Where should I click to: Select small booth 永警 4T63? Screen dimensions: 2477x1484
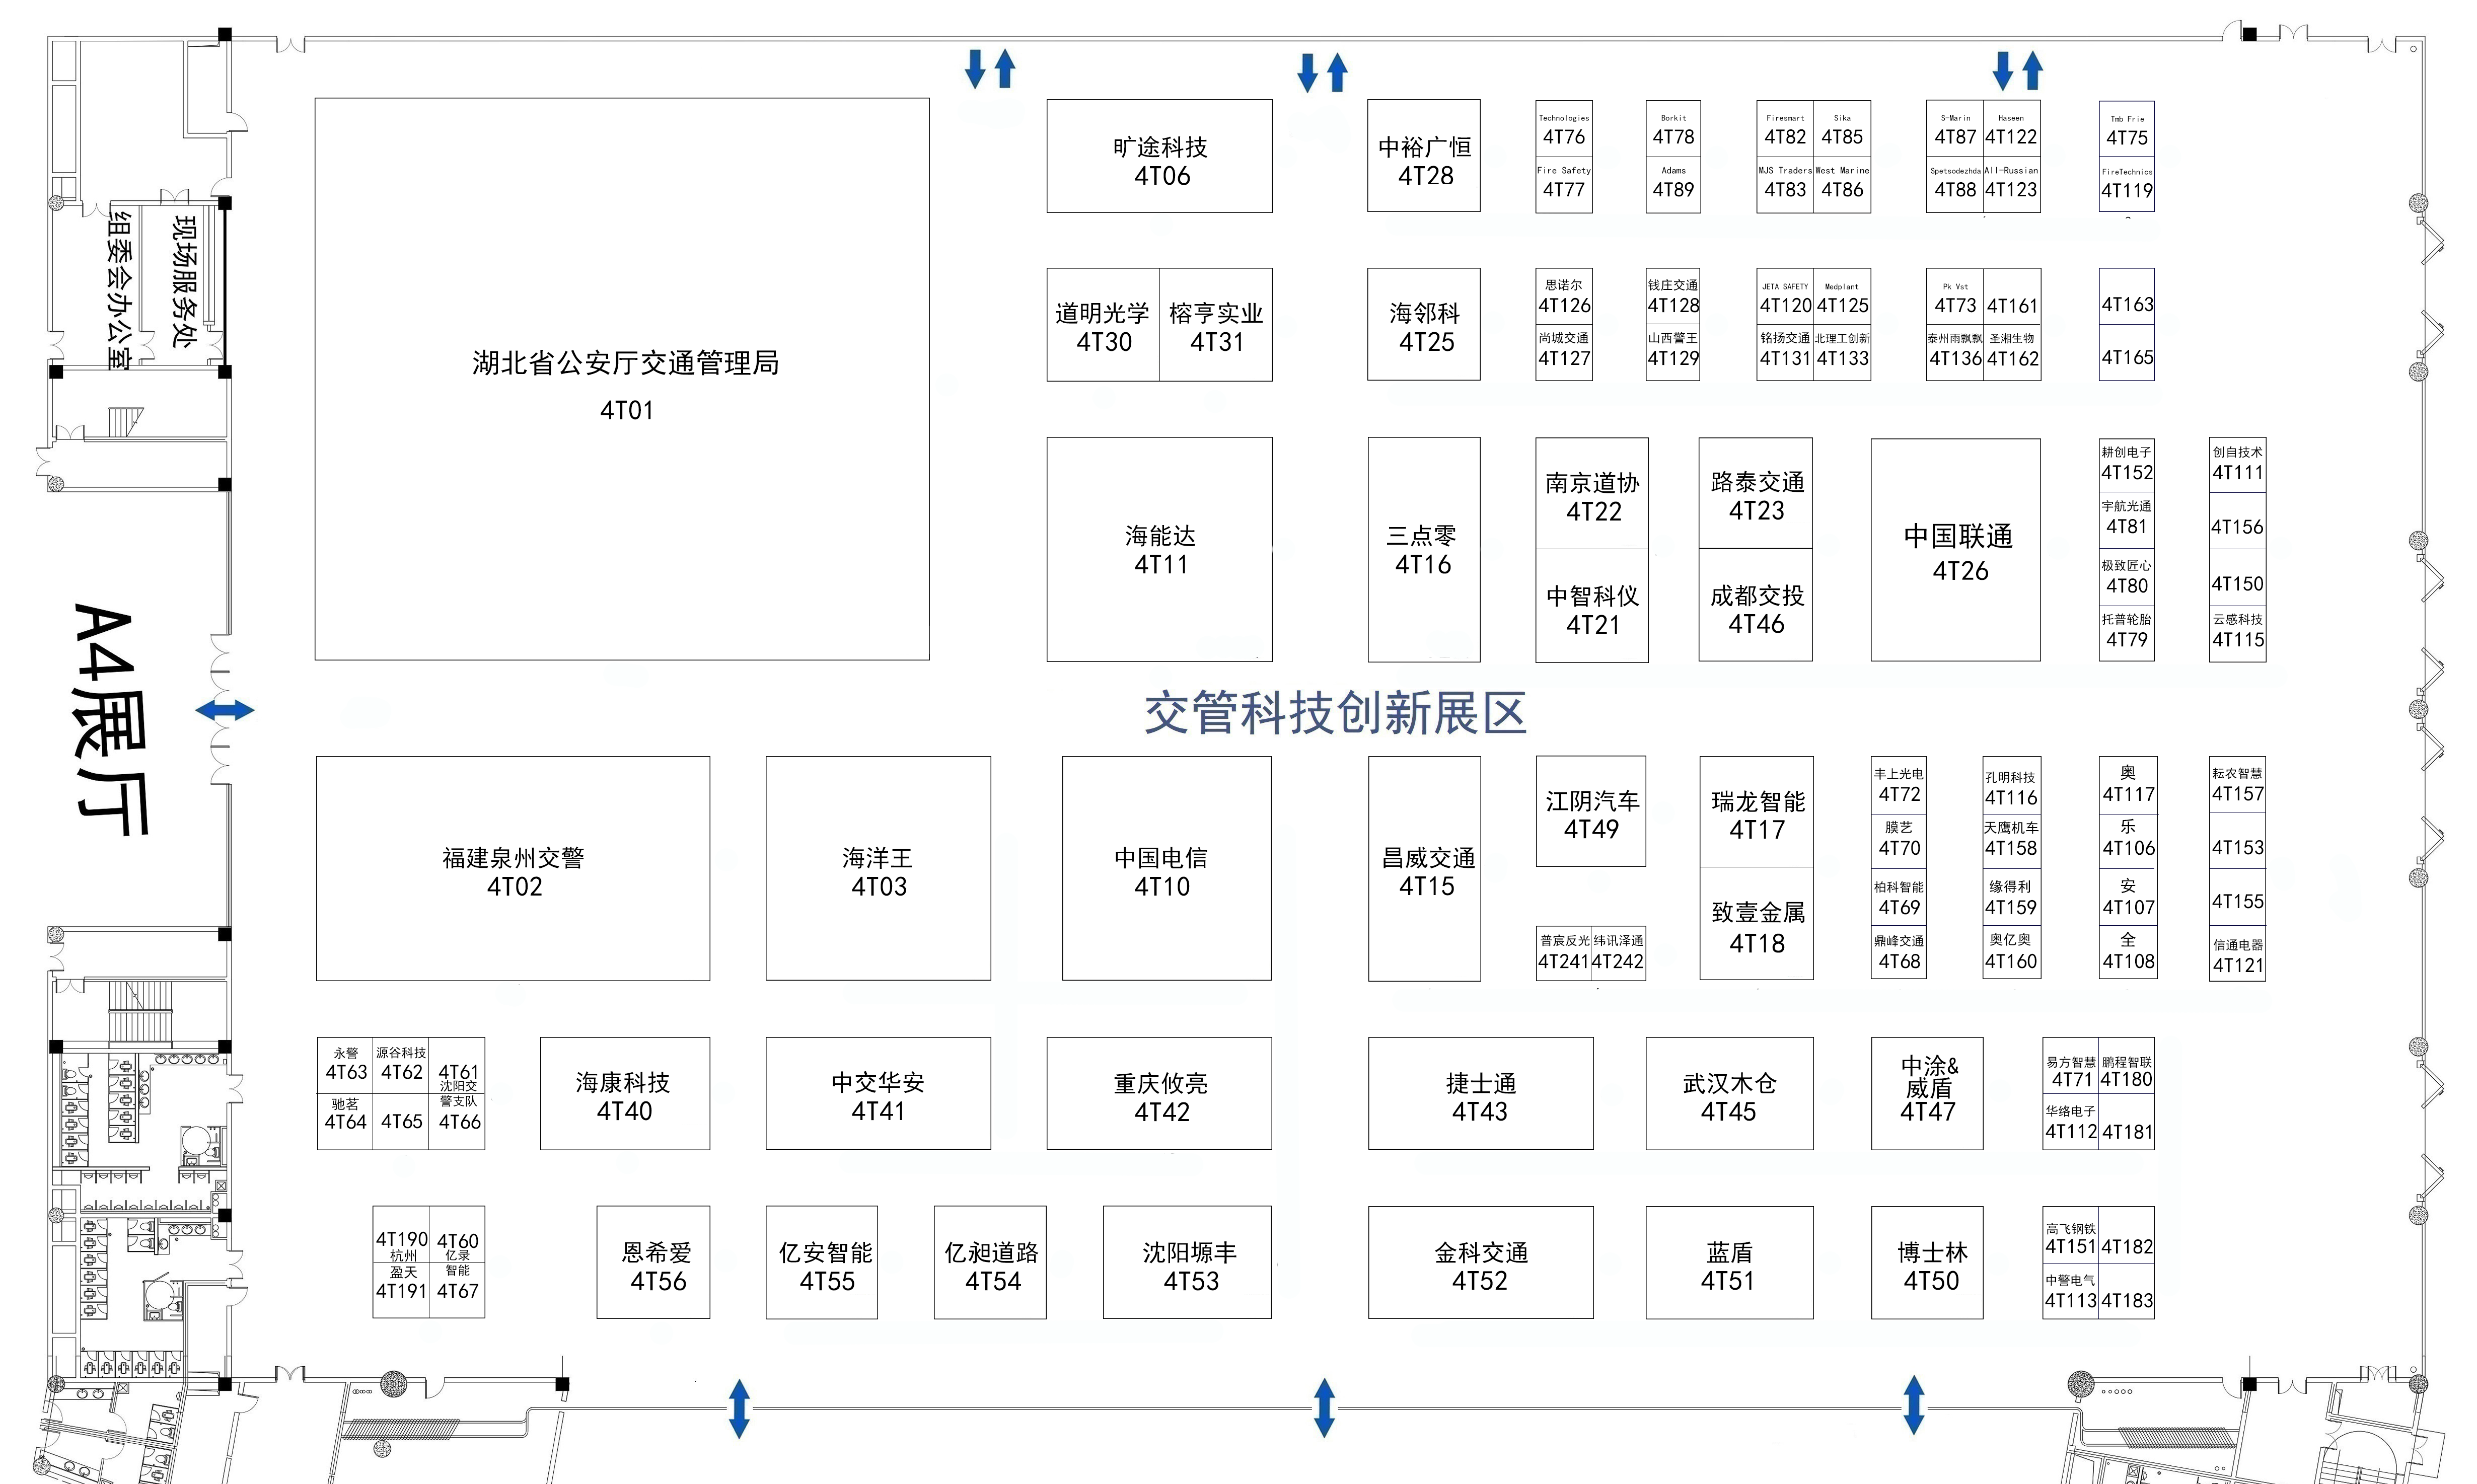tap(346, 1065)
